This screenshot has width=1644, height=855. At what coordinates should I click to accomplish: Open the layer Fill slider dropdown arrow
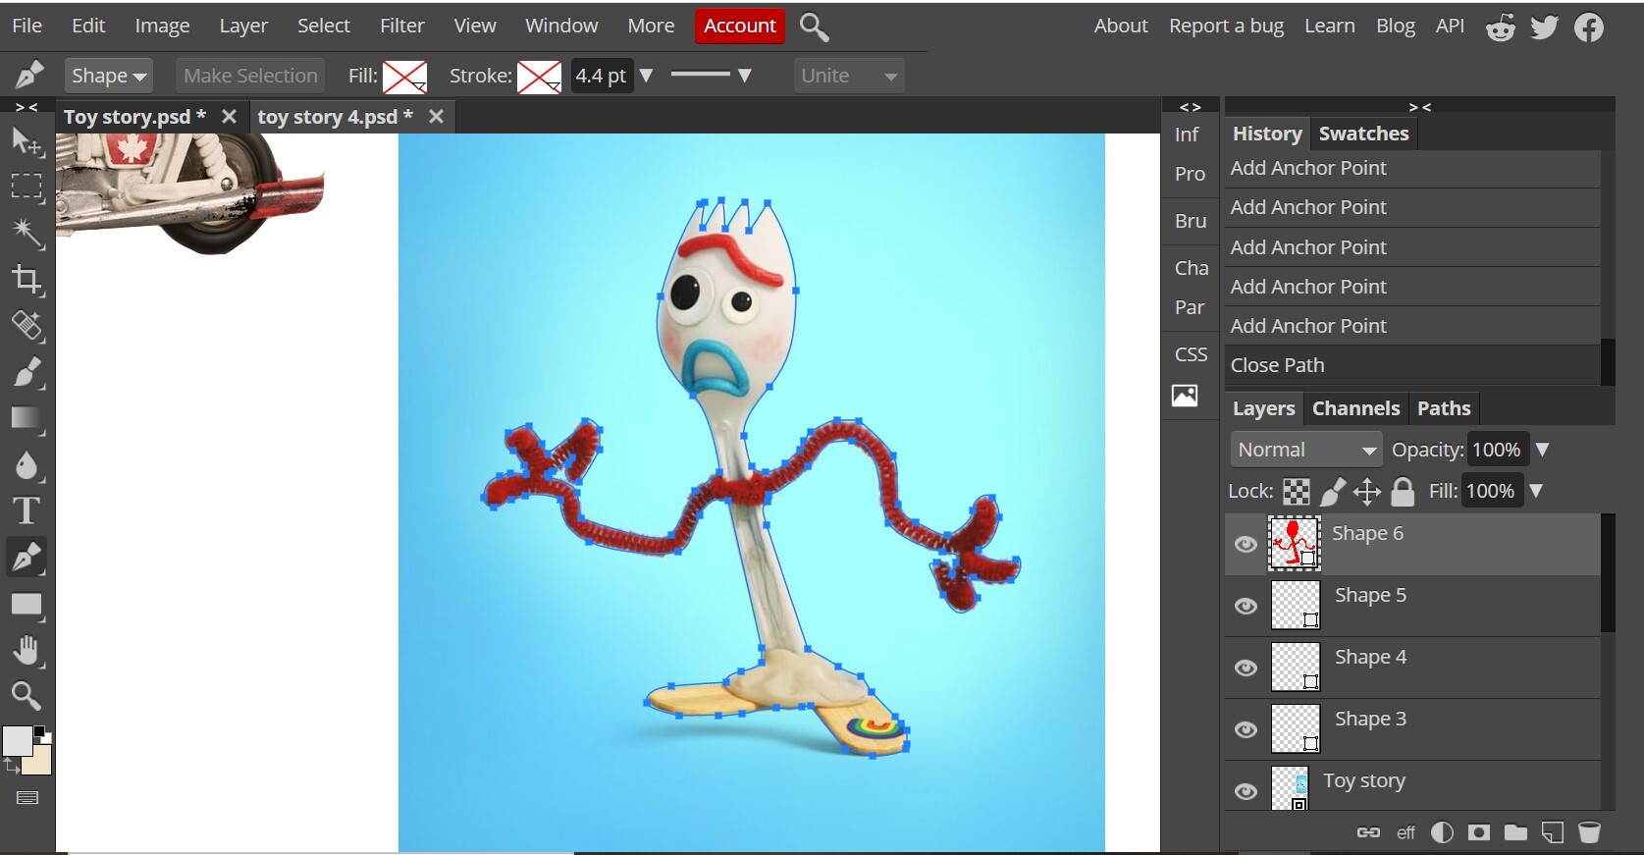pos(1536,491)
